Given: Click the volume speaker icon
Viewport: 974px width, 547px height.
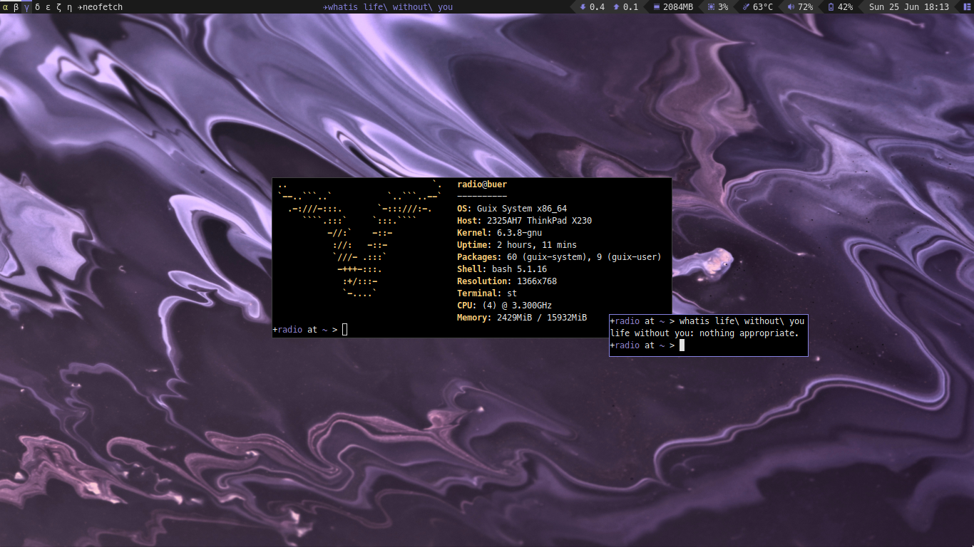Looking at the screenshot, I should [791, 6].
